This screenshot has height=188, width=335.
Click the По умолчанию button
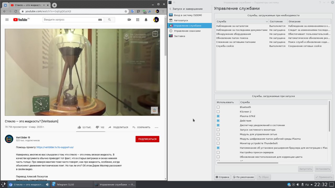(x=243, y=177)
